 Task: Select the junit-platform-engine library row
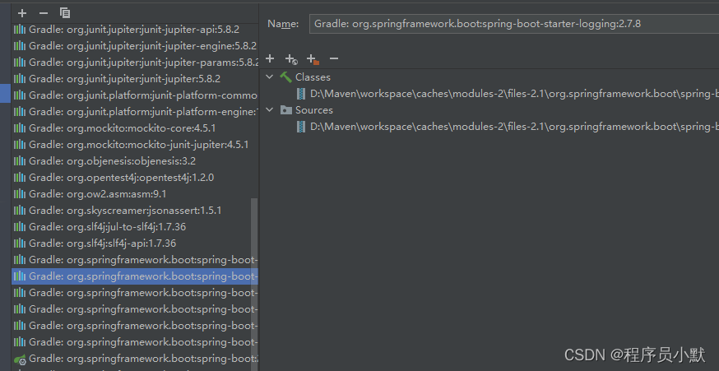[135, 111]
